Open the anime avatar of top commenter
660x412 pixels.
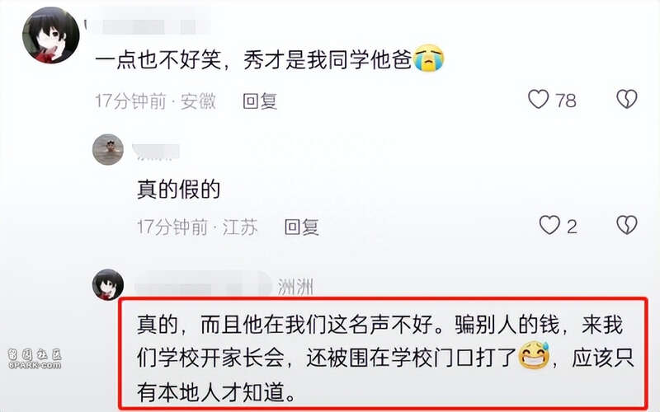pyautogui.click(x=51, y=35)
